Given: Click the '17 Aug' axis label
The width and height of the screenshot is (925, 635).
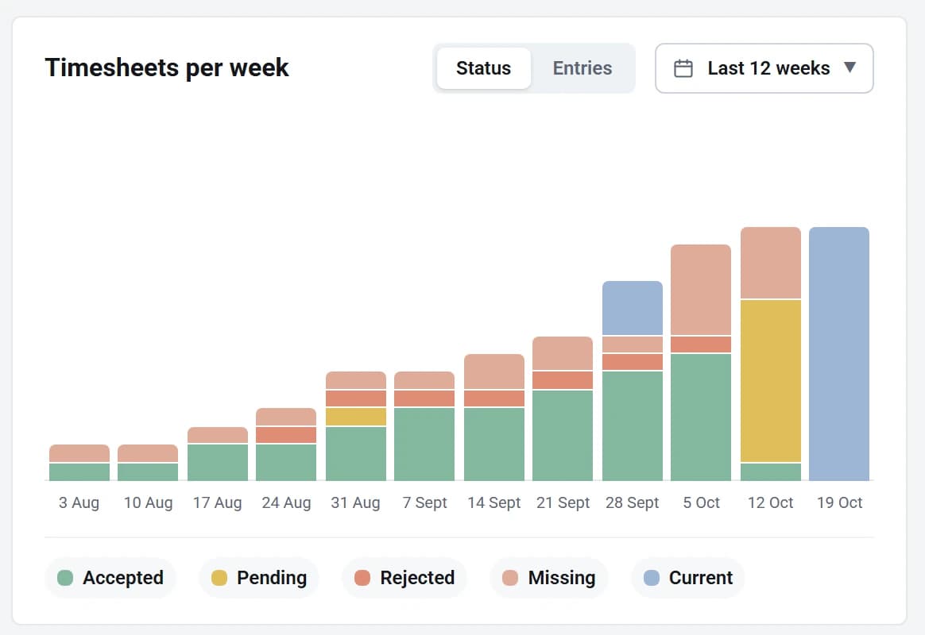Looking at the screenshot, I should (x=217, y=503).
